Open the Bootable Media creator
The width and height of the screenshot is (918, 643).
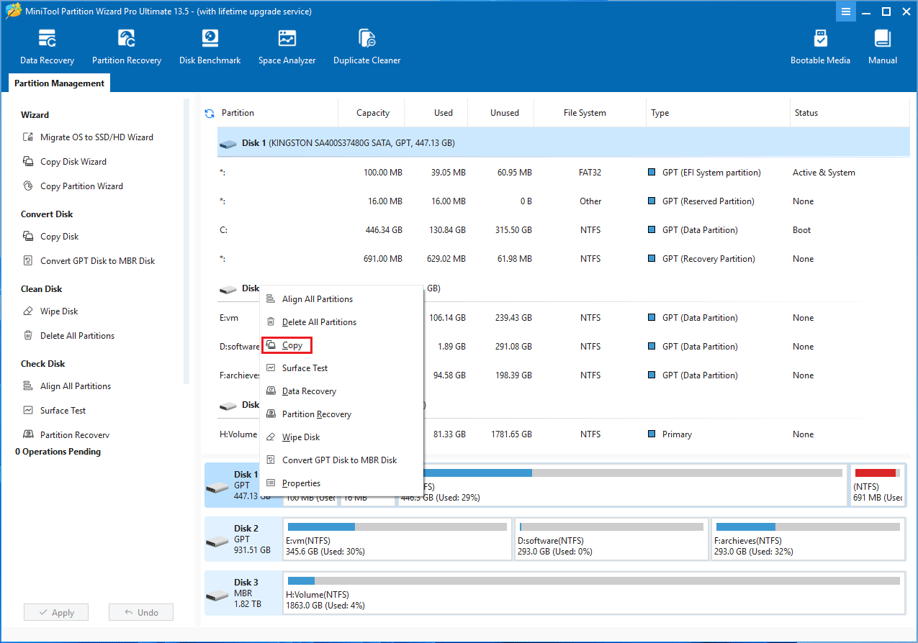tap(820, 45)
